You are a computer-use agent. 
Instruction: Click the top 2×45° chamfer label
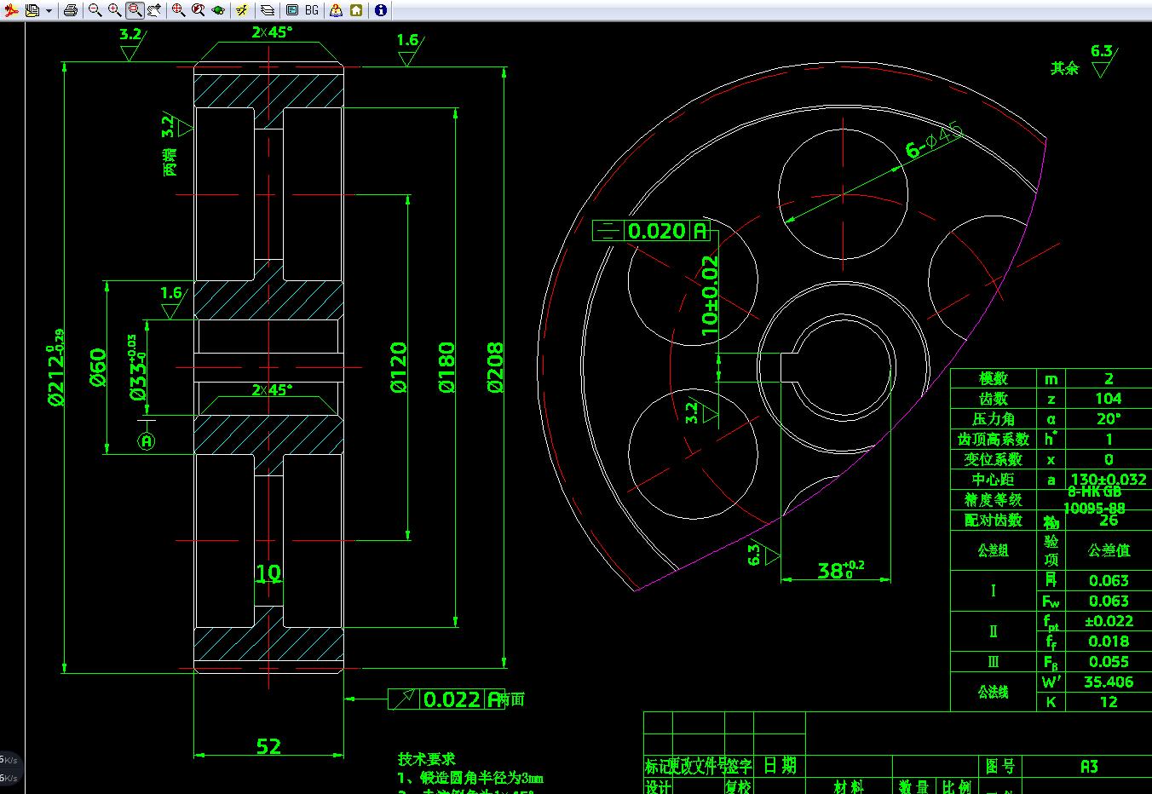pyautogui.click(x=272, y=32)
